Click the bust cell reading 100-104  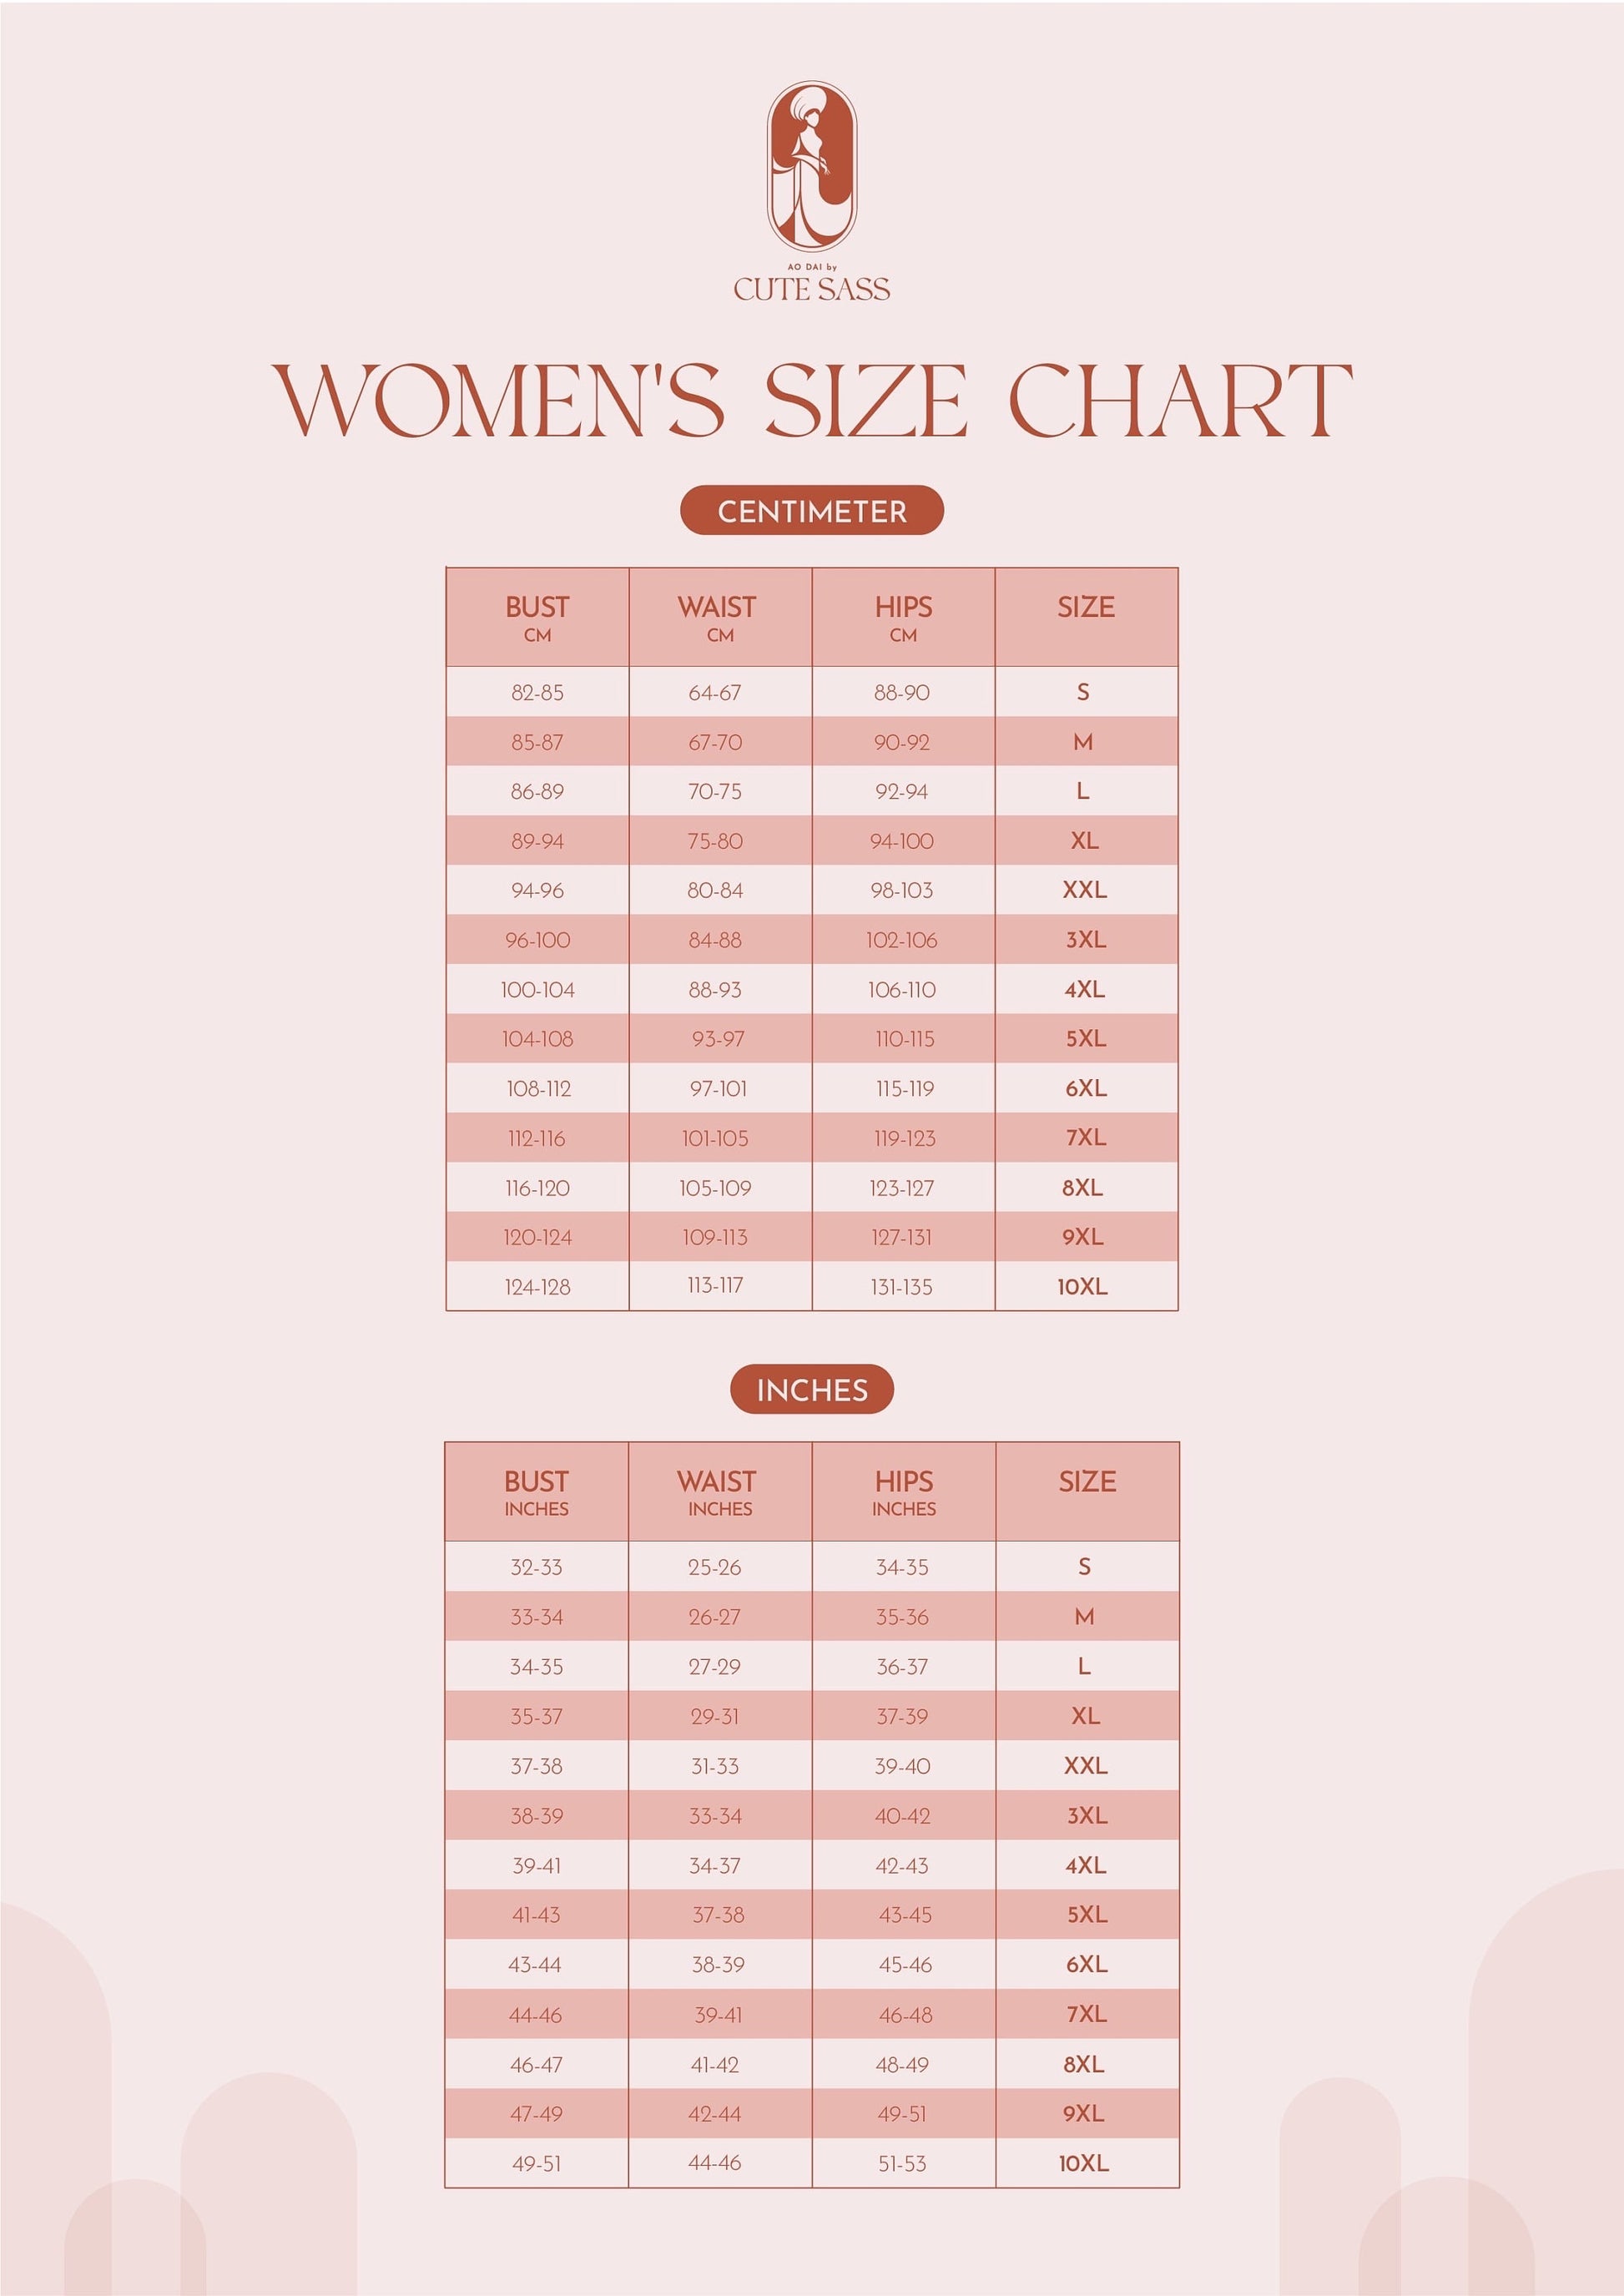coord(537,990)
